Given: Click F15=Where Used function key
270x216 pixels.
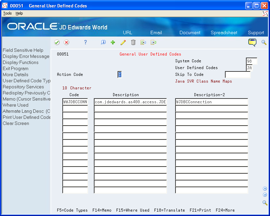Looking at the screenshot, I should coord(132,210).
